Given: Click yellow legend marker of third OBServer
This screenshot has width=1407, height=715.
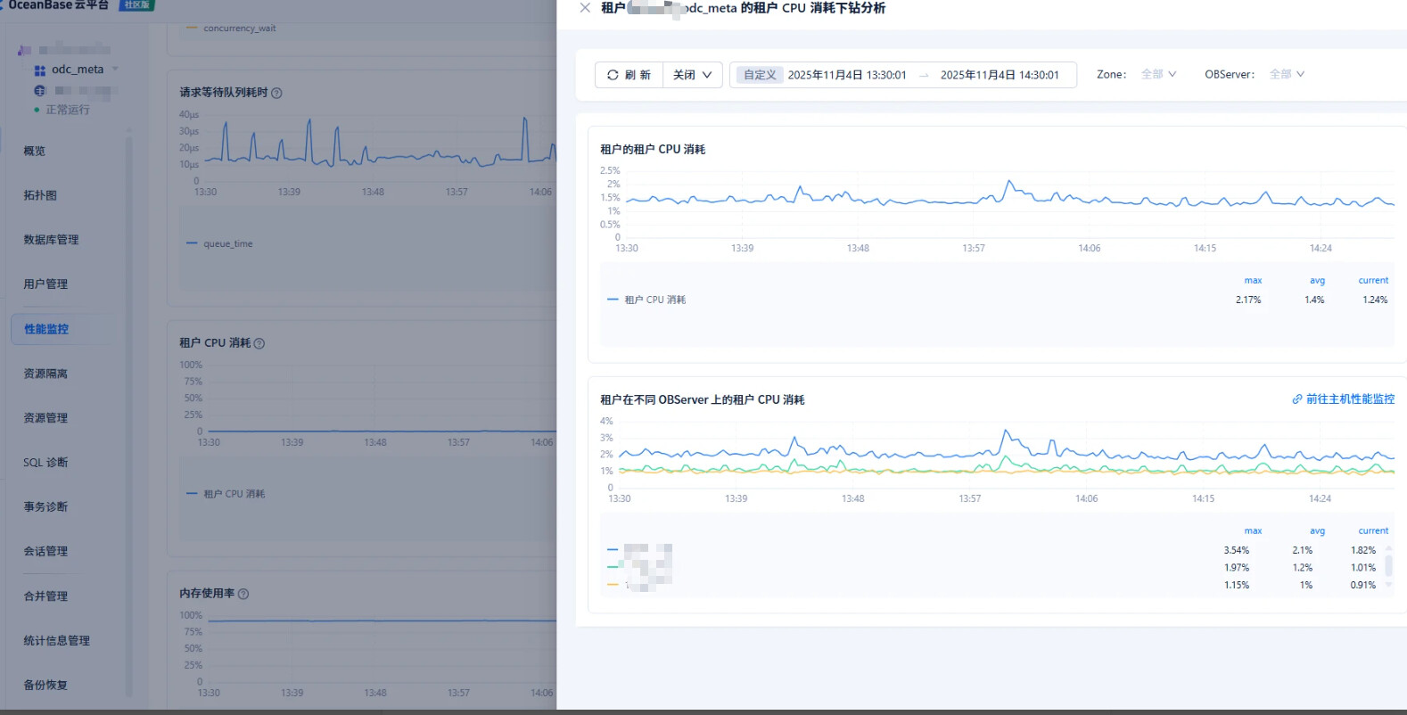Looking at the screenshot, I should coord(613,585).
